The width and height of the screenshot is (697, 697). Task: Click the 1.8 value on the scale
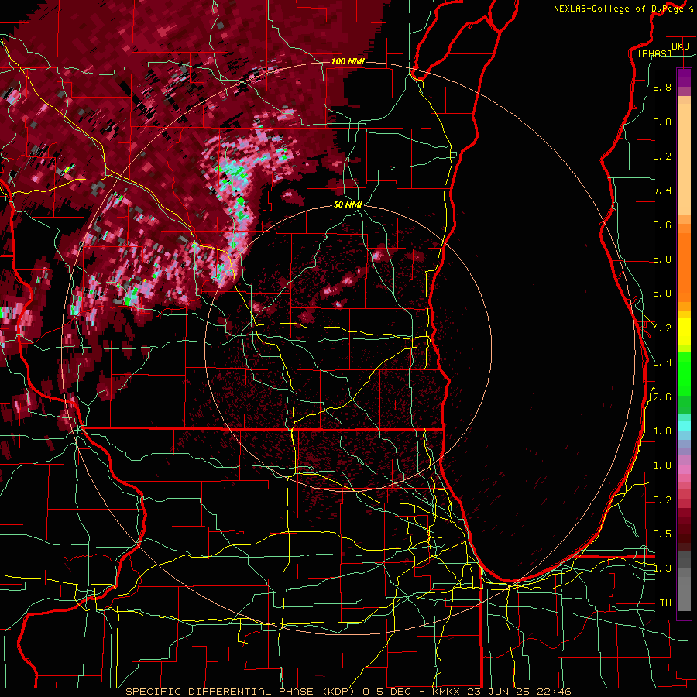[662, 431]
